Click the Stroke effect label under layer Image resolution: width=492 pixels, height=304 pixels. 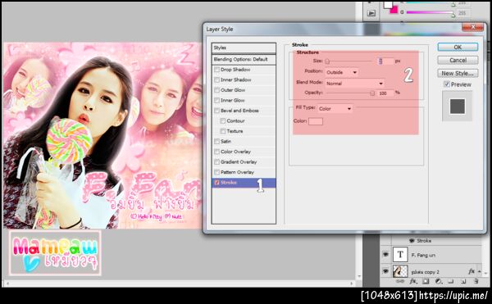(424, 241)
